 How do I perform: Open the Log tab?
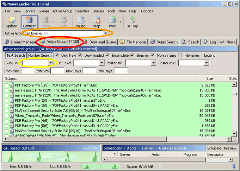[x=209, y=42]
